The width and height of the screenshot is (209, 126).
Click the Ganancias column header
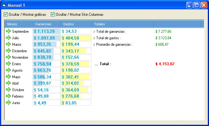pos(46,24)
